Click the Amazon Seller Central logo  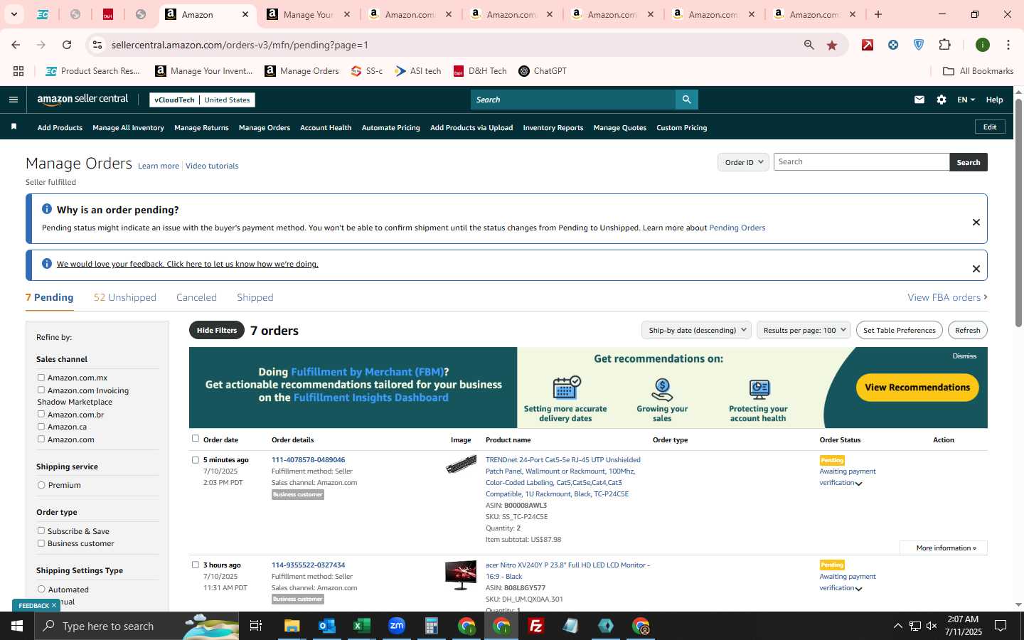(x=82, y=100)
